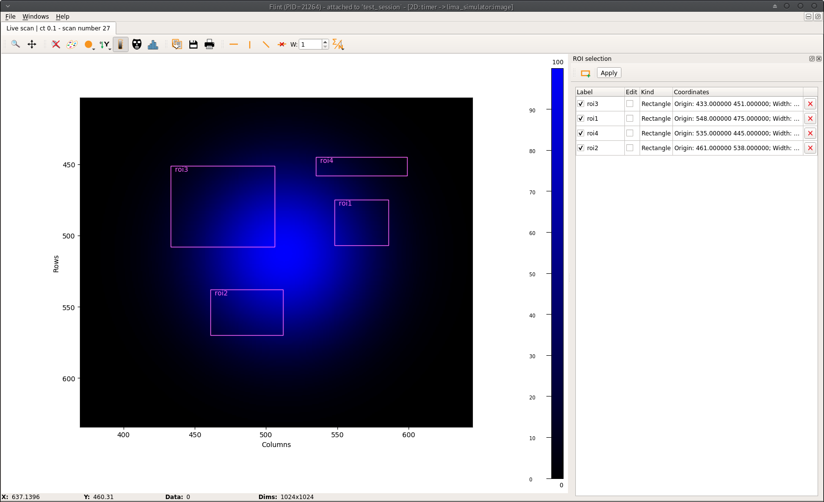Screen dimensions: 824x502
Task: Open the File menu
Action: coord(10,16)
